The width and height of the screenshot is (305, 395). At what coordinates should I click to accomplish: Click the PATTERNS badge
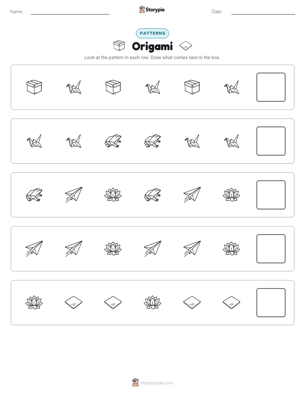coord(152,33)
